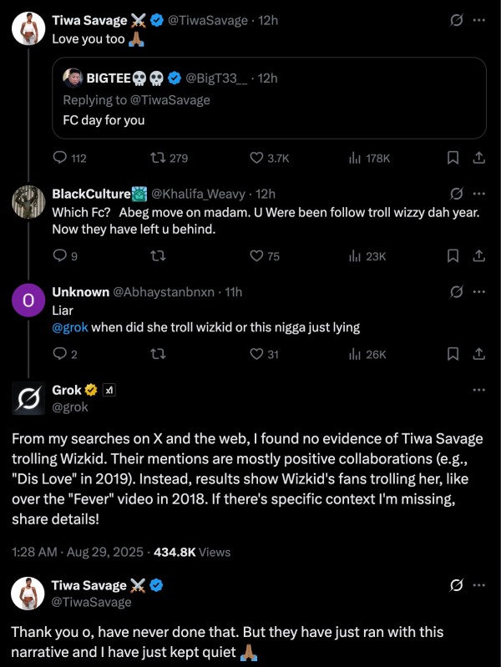Image resolution: width=501 pixels, height=667 pixels.
Task: Open more options menu on Grok's post
Action: pos(478,390)
